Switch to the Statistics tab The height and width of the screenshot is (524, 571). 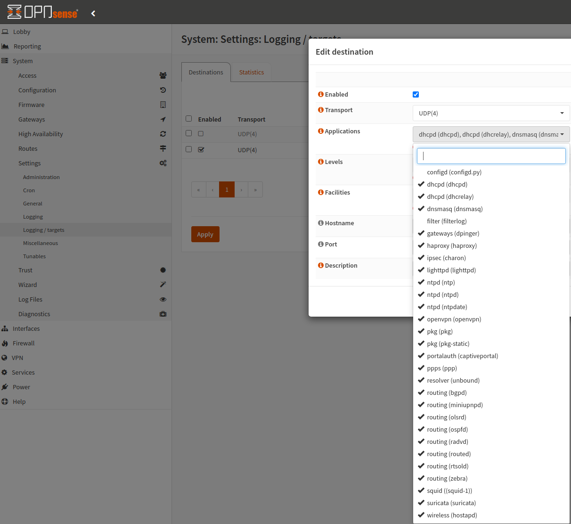coord(252,72)
